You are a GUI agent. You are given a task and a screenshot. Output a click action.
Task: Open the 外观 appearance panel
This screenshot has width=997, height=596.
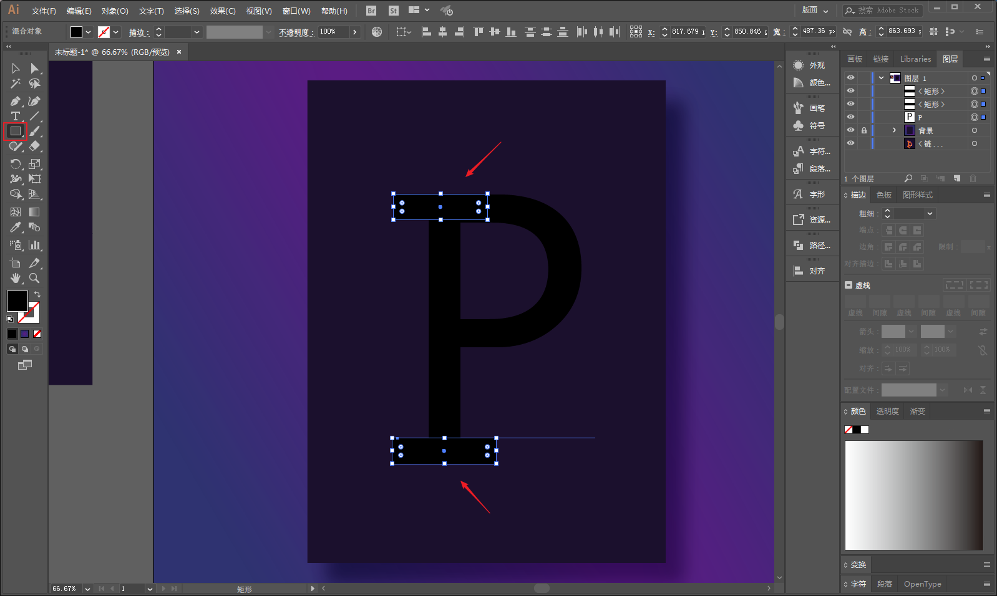click(x=810, y=65)
